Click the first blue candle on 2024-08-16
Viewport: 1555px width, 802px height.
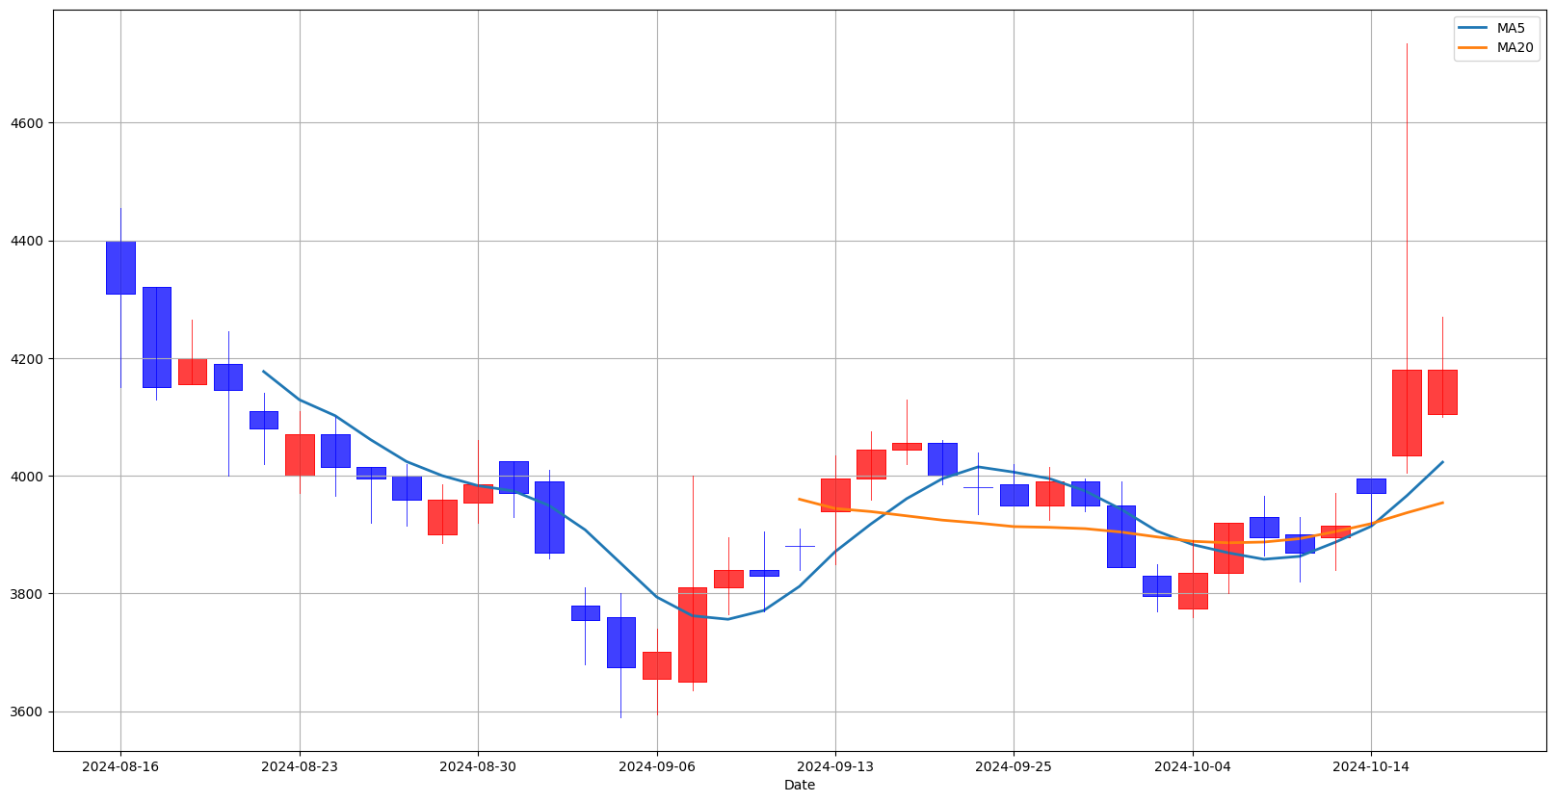pos(120,268)
